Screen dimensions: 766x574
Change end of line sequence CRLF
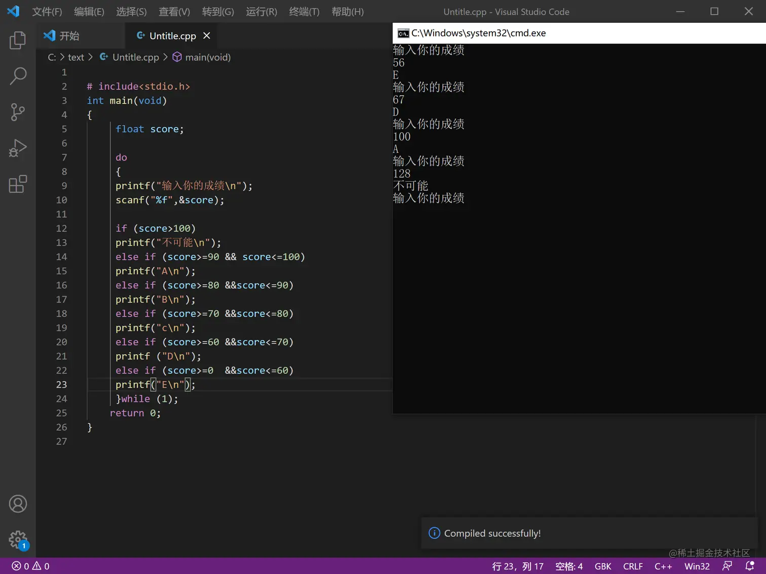tap(633, 566)
